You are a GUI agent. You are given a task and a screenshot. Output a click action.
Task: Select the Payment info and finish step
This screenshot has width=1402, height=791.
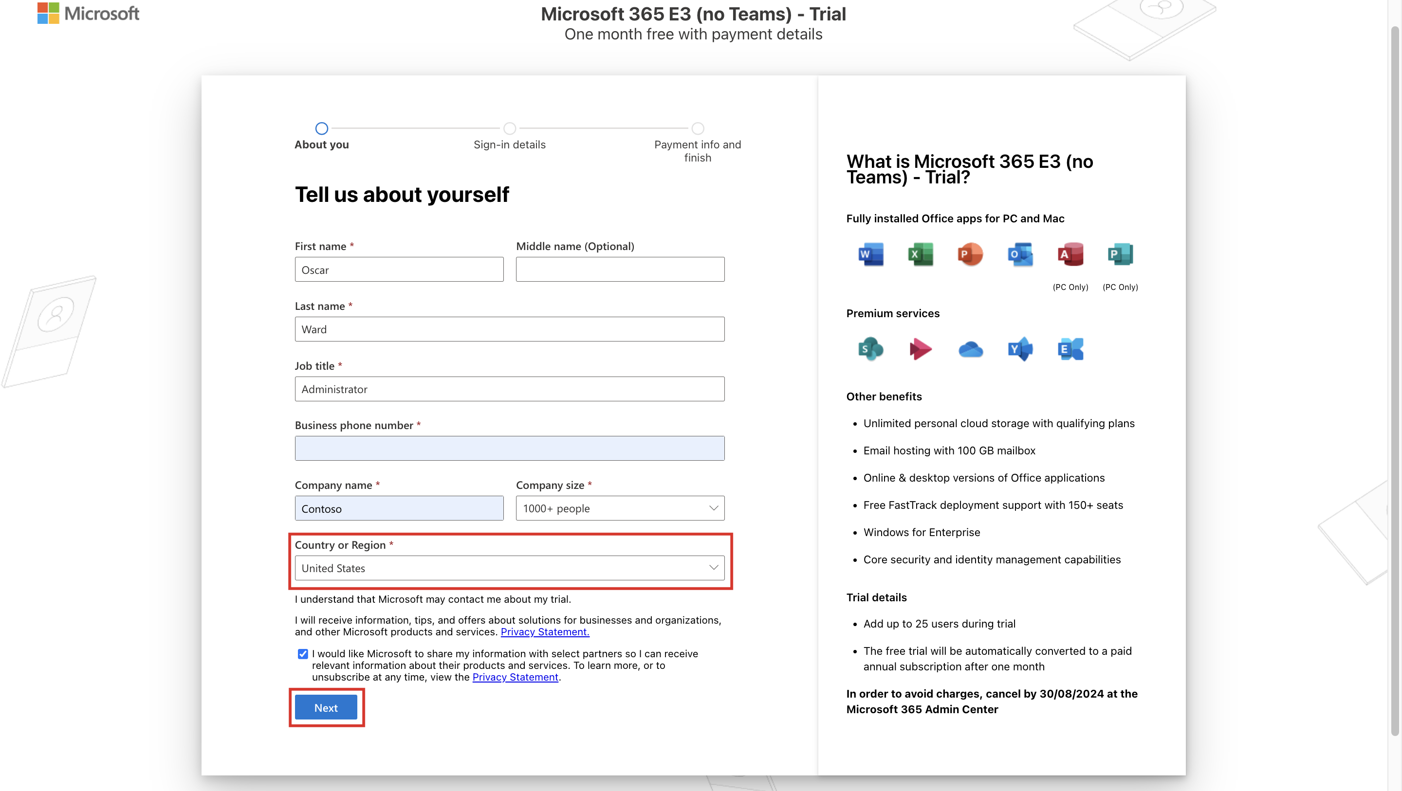point(698,128)
